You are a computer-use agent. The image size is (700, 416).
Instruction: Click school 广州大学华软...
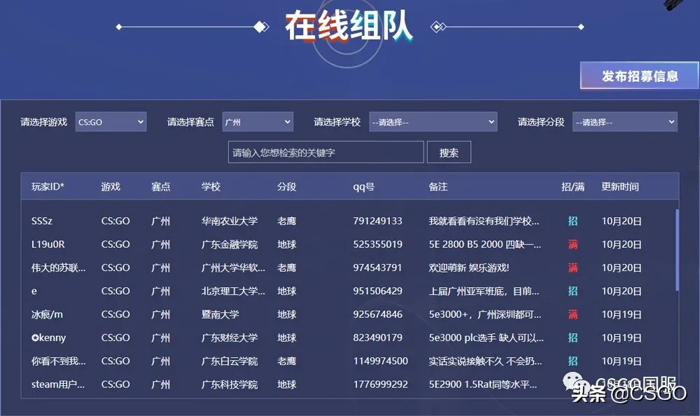coord(233,268)
